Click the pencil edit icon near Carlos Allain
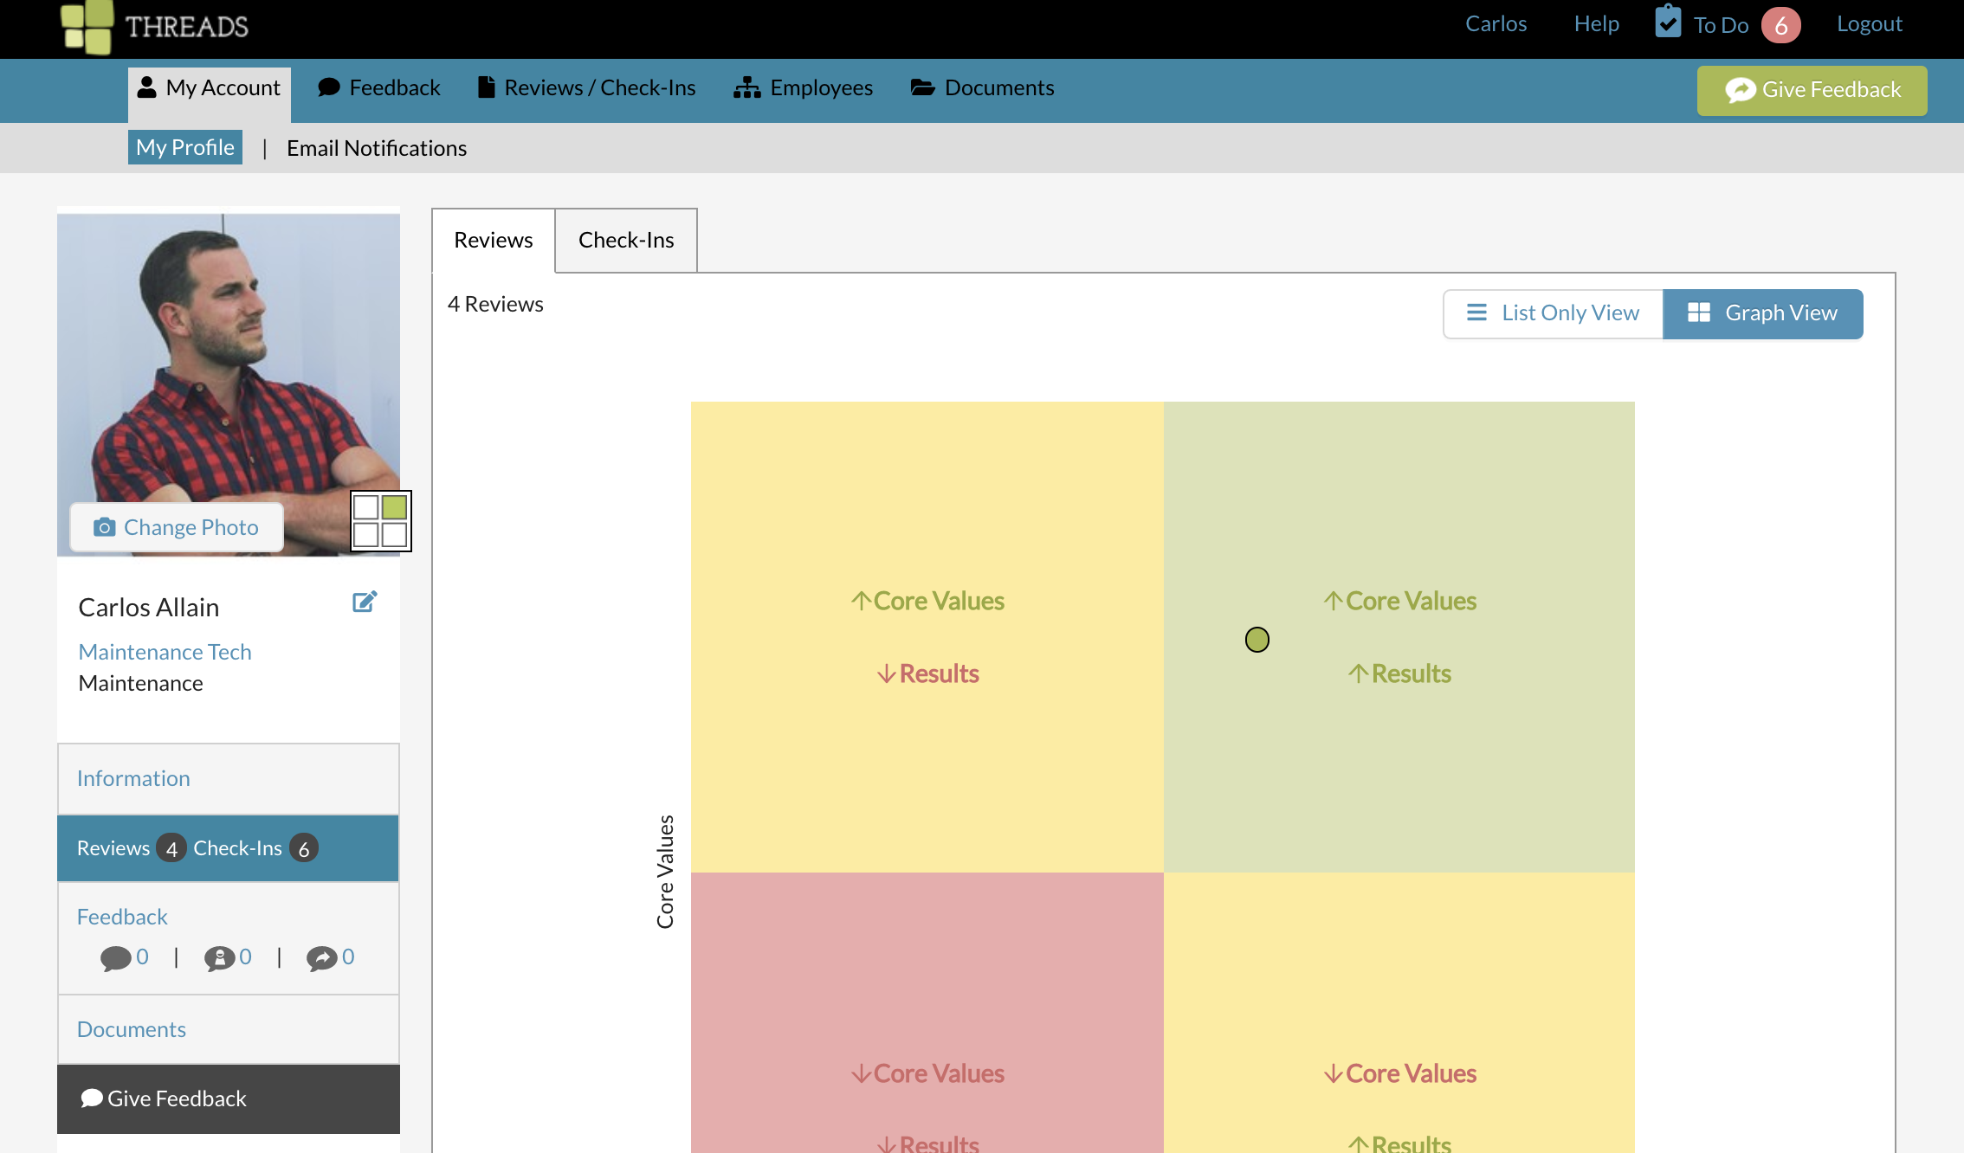The image size is (1964, 1153). pos(365,601)
